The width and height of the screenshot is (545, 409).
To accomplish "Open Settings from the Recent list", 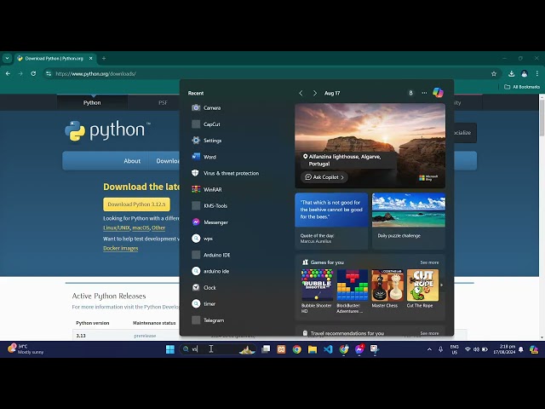I will tap(207, 141).
